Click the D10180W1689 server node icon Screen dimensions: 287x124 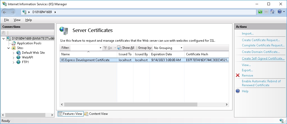point(8,39)
